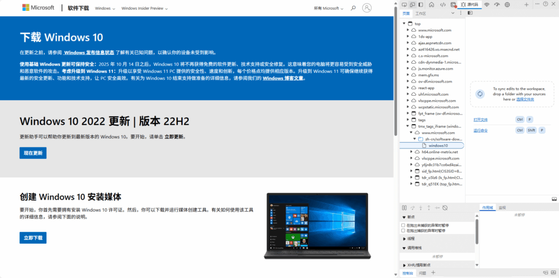Click the editor pane bottom-right drawer icon
Viewport: 559px width, 278px height.
(x=555, y=199)
